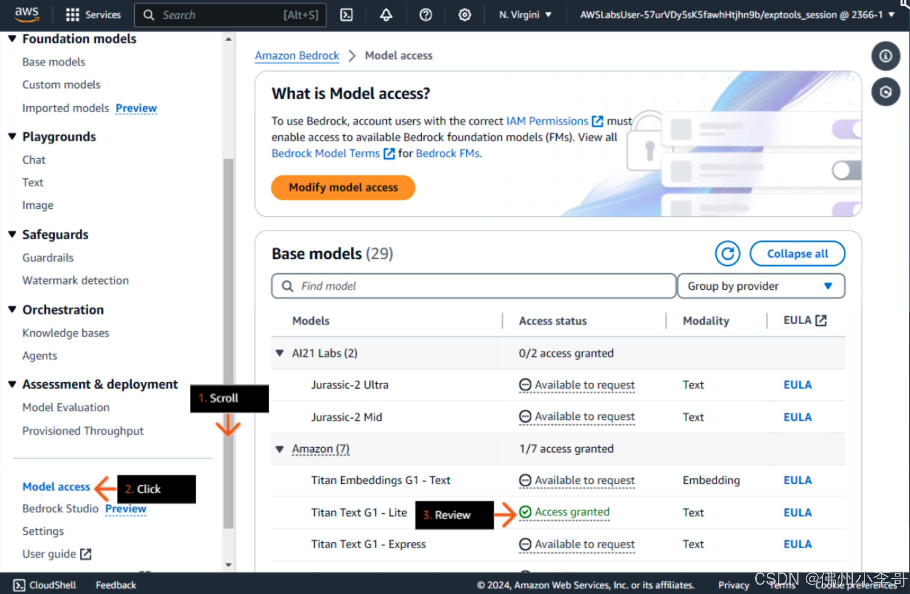Open Guardrails in sidebar
The width and height of the screenshot is (910, 594).
[x=48, y=257]
